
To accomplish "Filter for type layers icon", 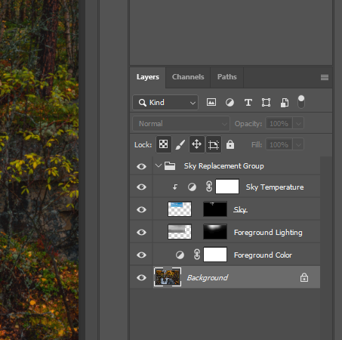I will pyautogui.click(x=248, y=102).
